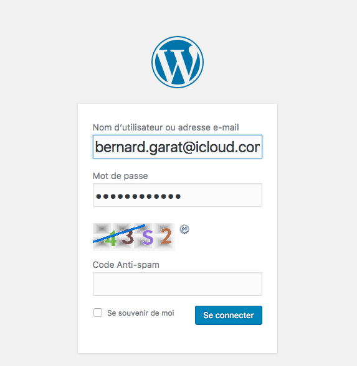Screen dimensions: 357x366
Task: Tick the Se souvenir de moi checkbox
Action: click(x=98, y=313)
